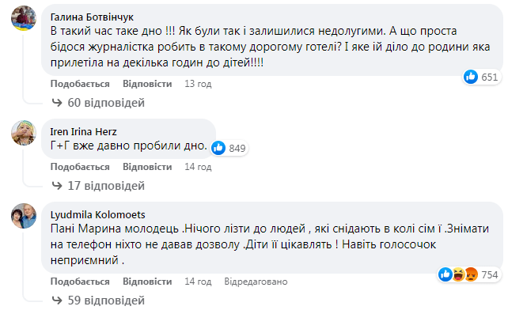Screen dimensions: 508x310
Task: Click the like icon with 651 reactions
Action: click(x=471, y=77)
